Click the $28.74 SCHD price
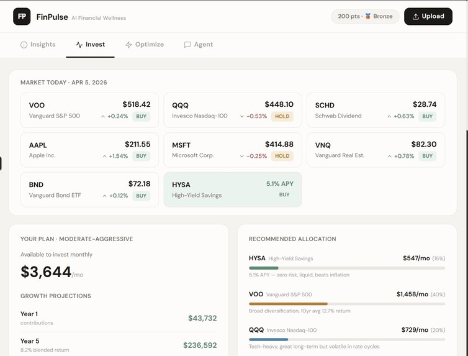Viewport: 468px width, 356px height. click(x=425, y=104)
